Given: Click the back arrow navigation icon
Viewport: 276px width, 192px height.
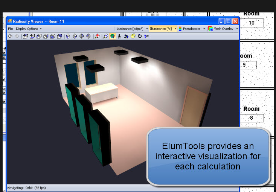Looking at the screenshot, I should coord(10,36).
